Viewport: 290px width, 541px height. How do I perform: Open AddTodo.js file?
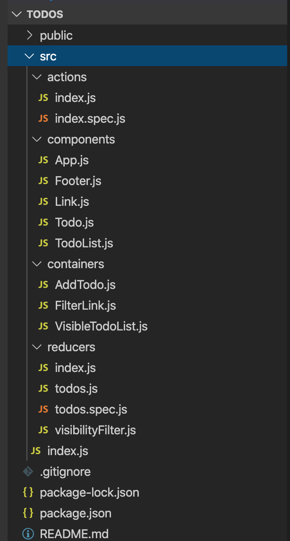pyautogui.click(x=85, y=285)
